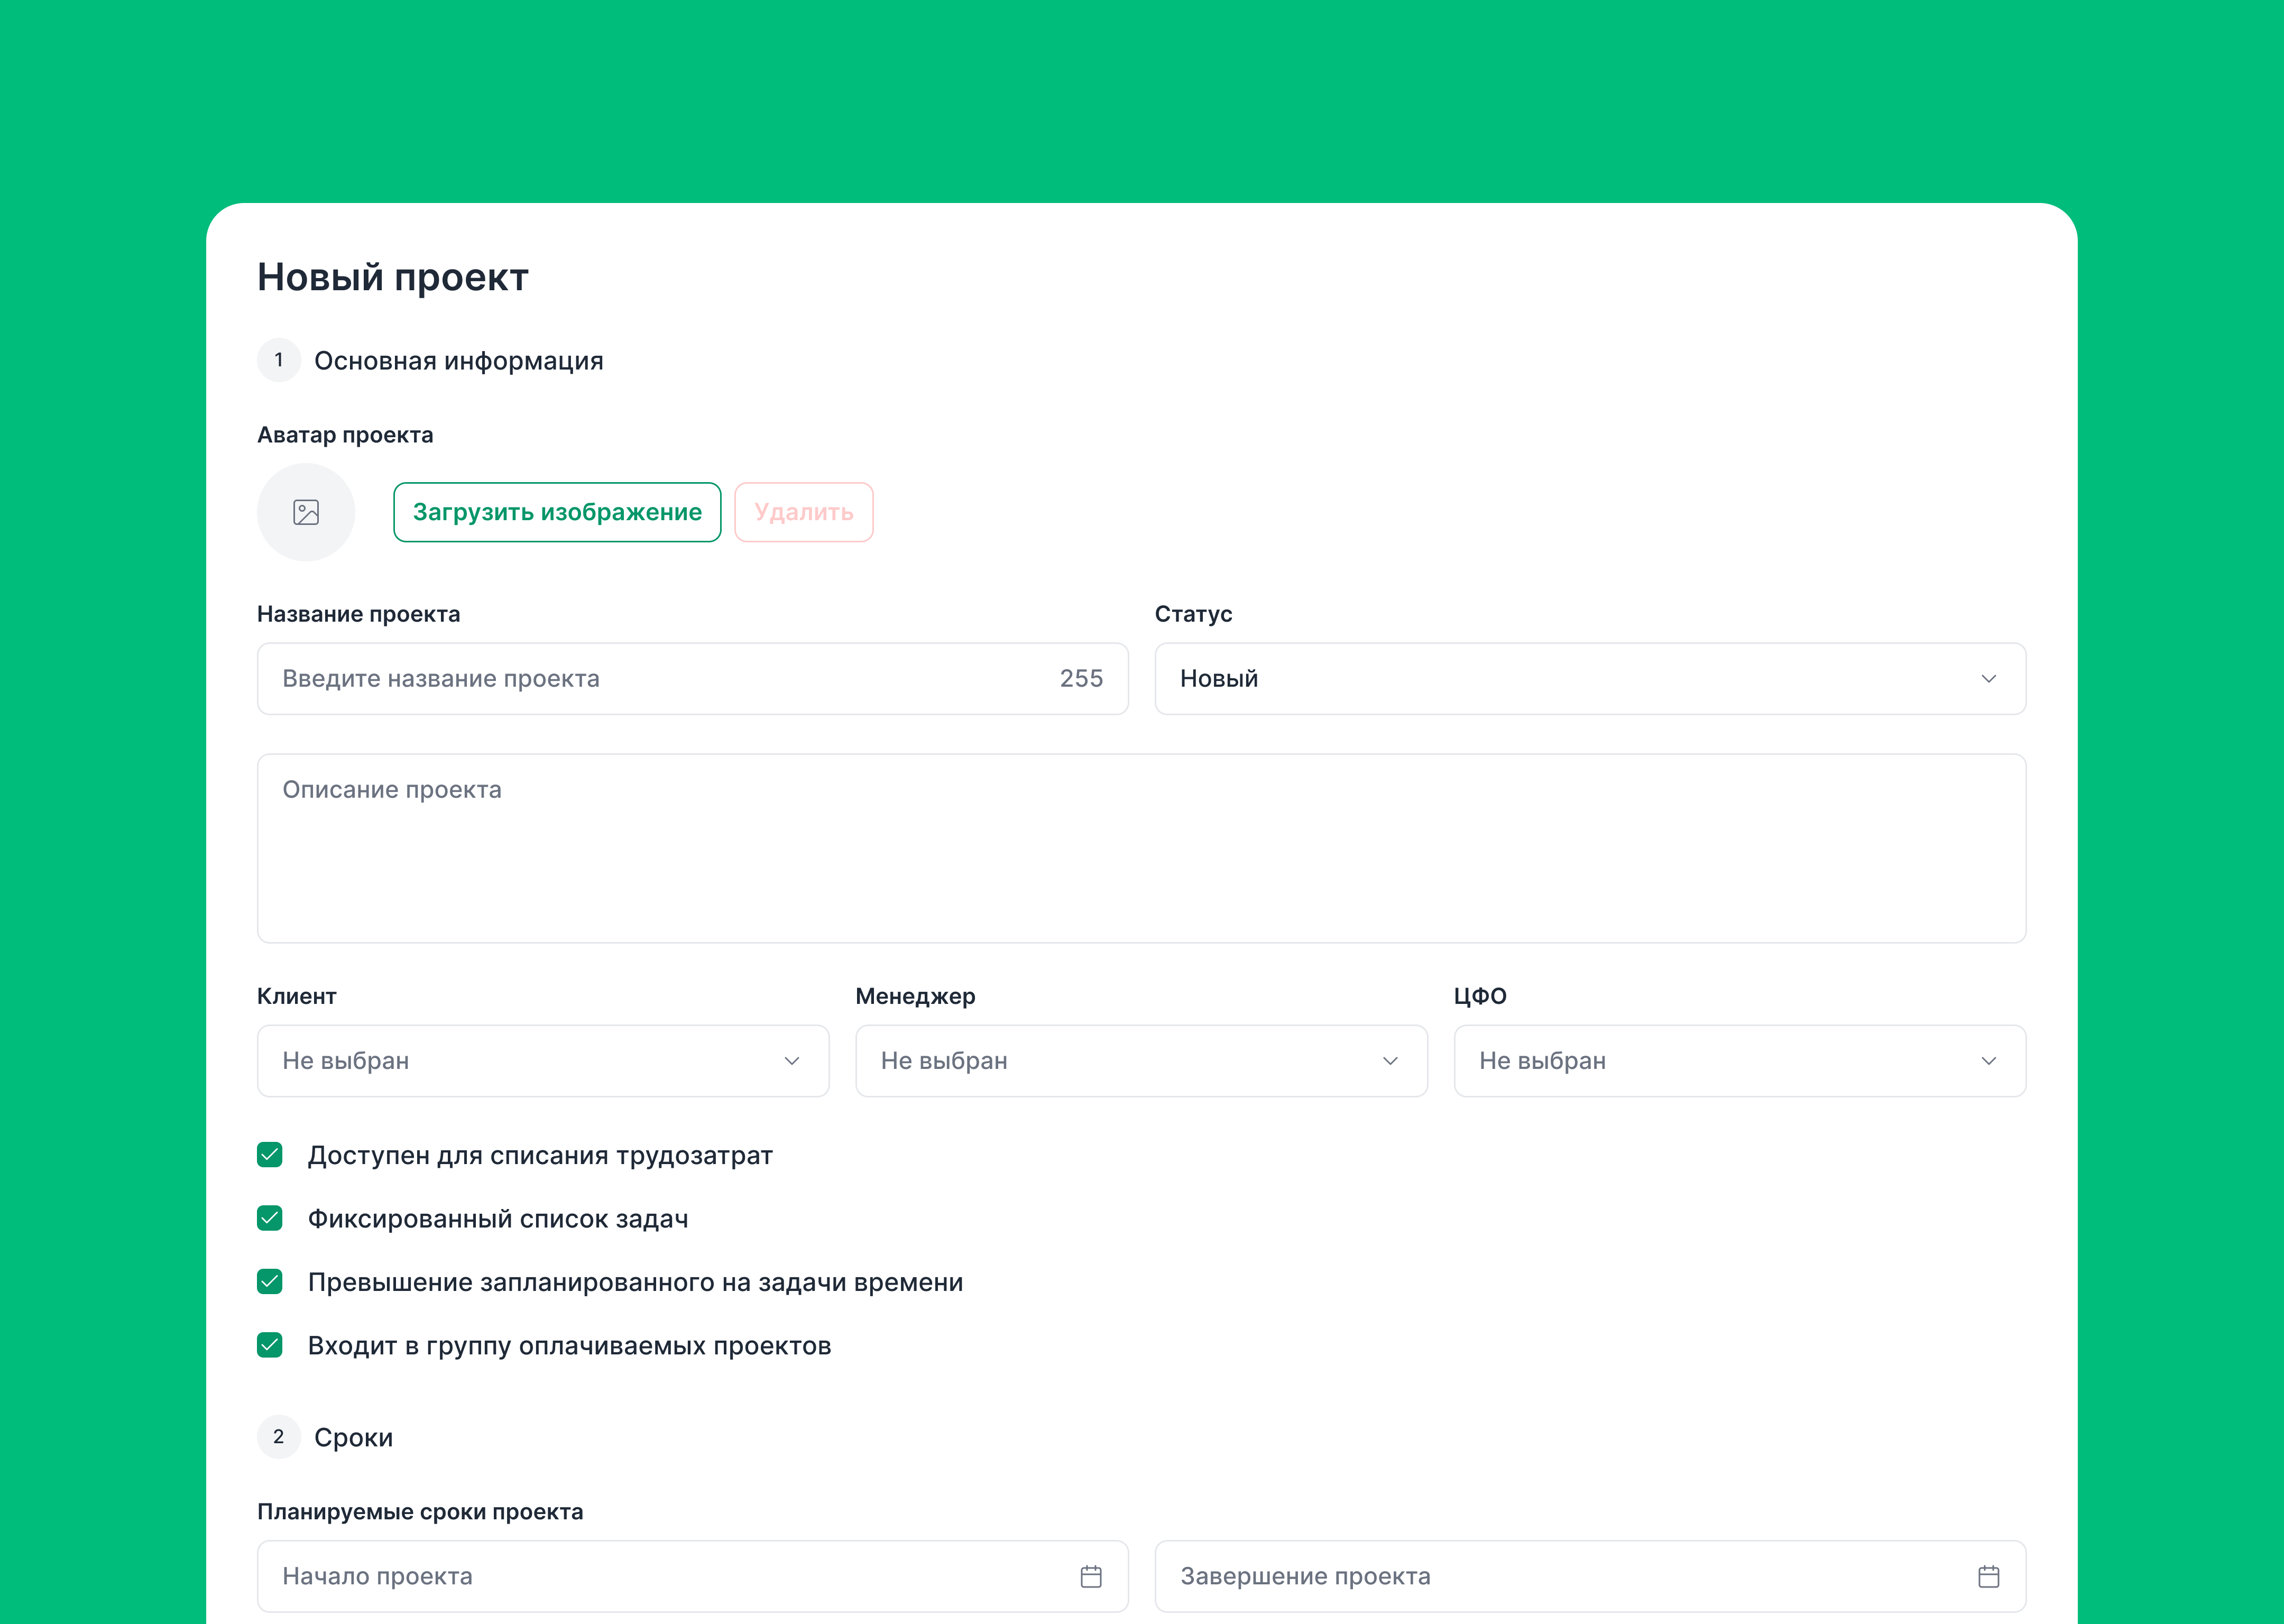
Task: Click step 2 circle next to Сроки
Action: pos(279,1437)
